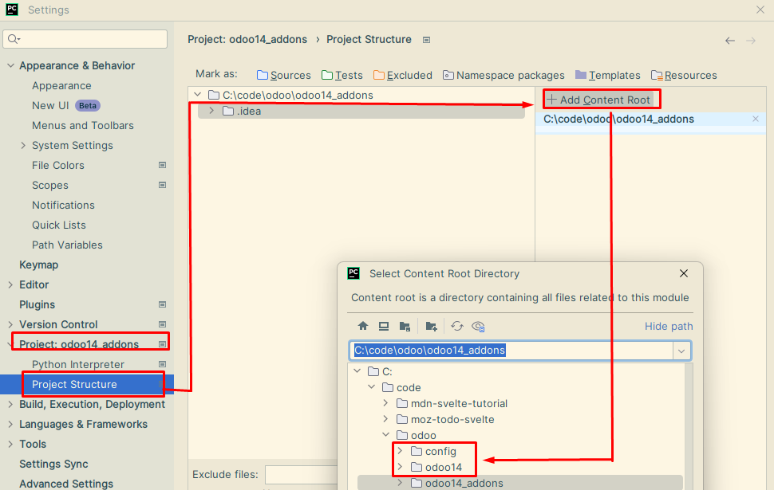The image size is (774, 490).
Task: Click the New Folder icon in dialog toolbar
Action: point(432,326)
